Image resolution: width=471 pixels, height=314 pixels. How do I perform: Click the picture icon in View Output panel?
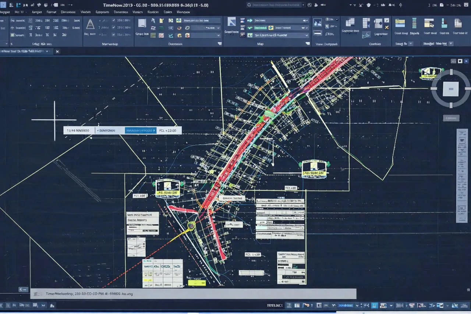(x=317, y=23)
